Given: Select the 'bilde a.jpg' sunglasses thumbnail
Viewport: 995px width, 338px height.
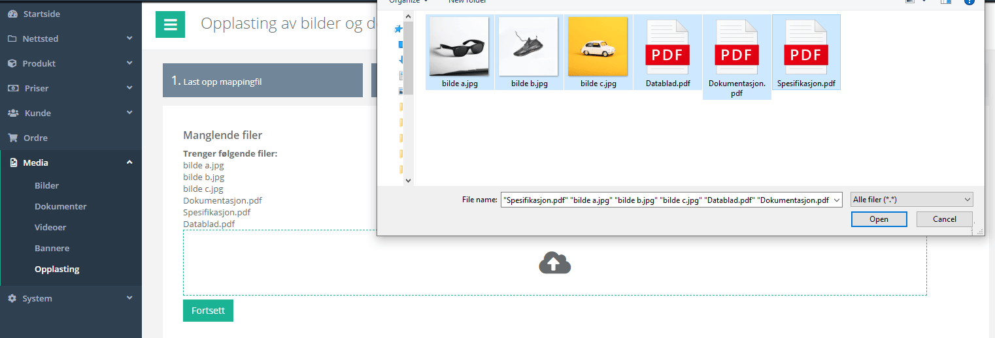Looking at the screenshot, I should click(460, 46).
